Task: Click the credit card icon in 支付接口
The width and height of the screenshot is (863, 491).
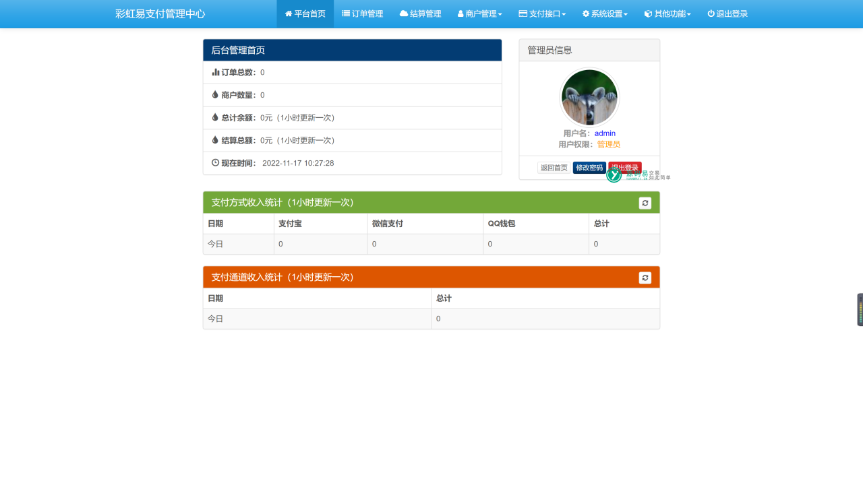Action: pyautogui.click(x=523, y=13)
